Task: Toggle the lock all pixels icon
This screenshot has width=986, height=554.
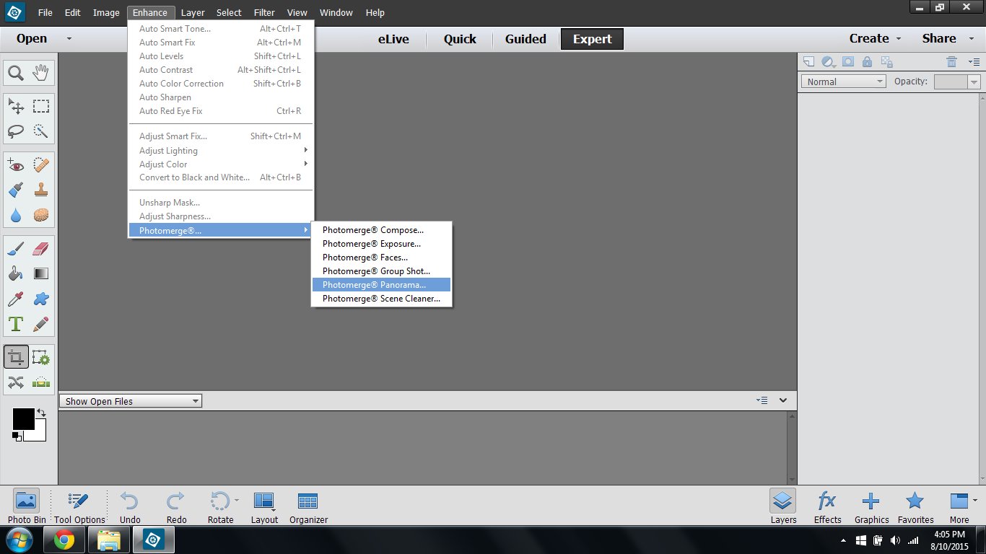Action: click(867, 62)
